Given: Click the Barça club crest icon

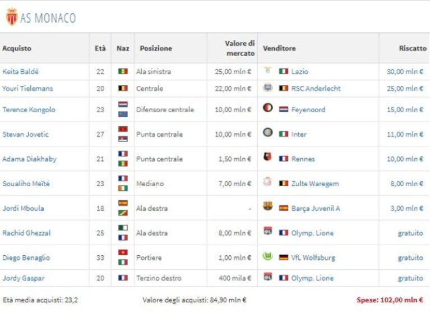Looking at the screenshot, I should point(267,206).
